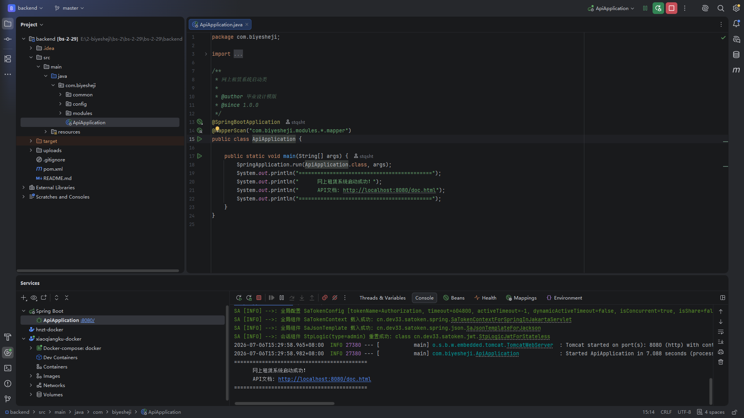Click the :8080/ link beside ApiApplication
Image resolution: width=744 pixels, height=418 pixels.
click(x=88, y=320)
